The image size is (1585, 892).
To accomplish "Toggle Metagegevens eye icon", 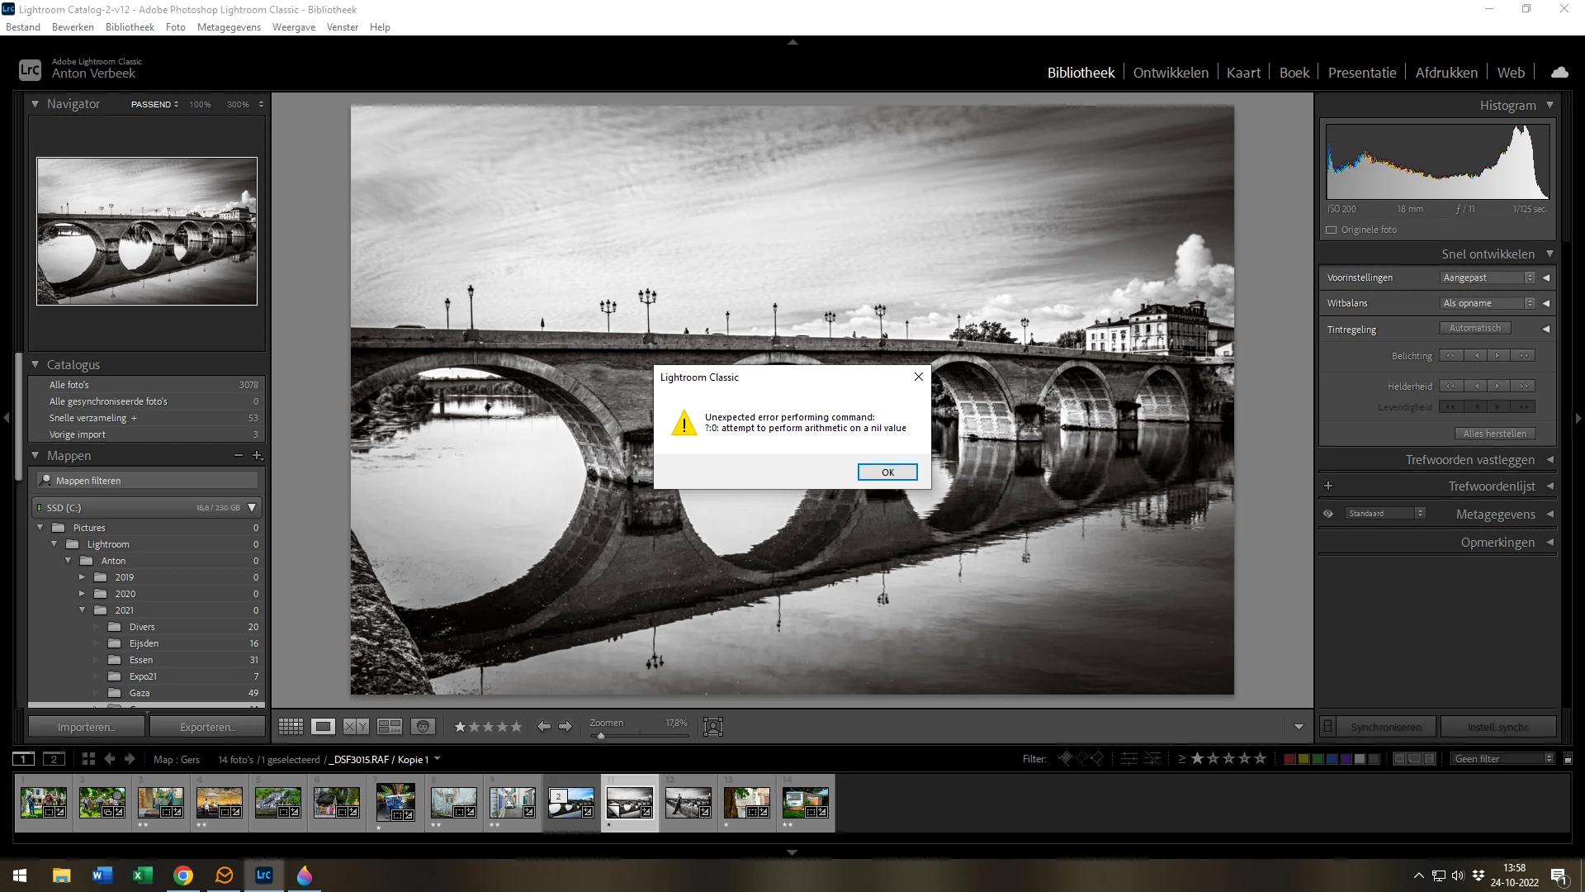I will (x=1328, y=514).
